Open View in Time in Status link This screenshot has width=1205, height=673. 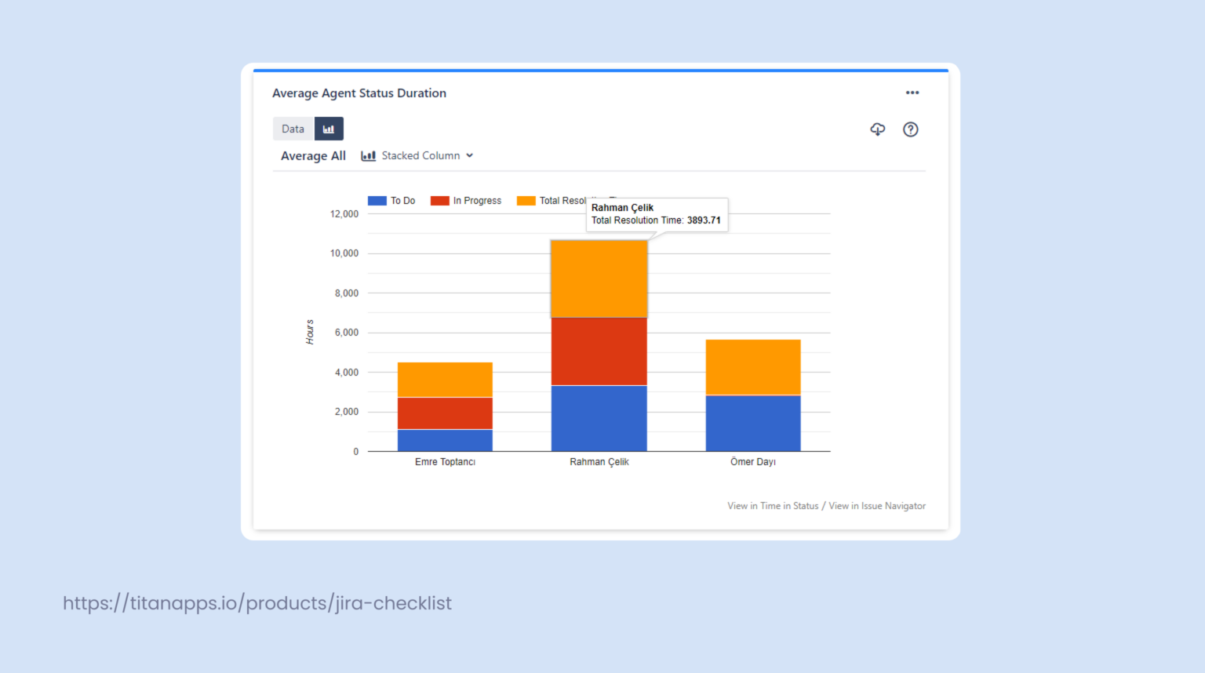click(772, 506)
